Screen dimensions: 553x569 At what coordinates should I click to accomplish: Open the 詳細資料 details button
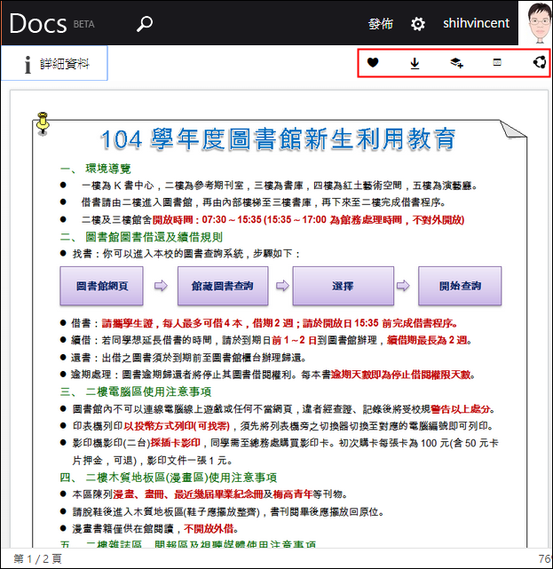pos(54,63)
